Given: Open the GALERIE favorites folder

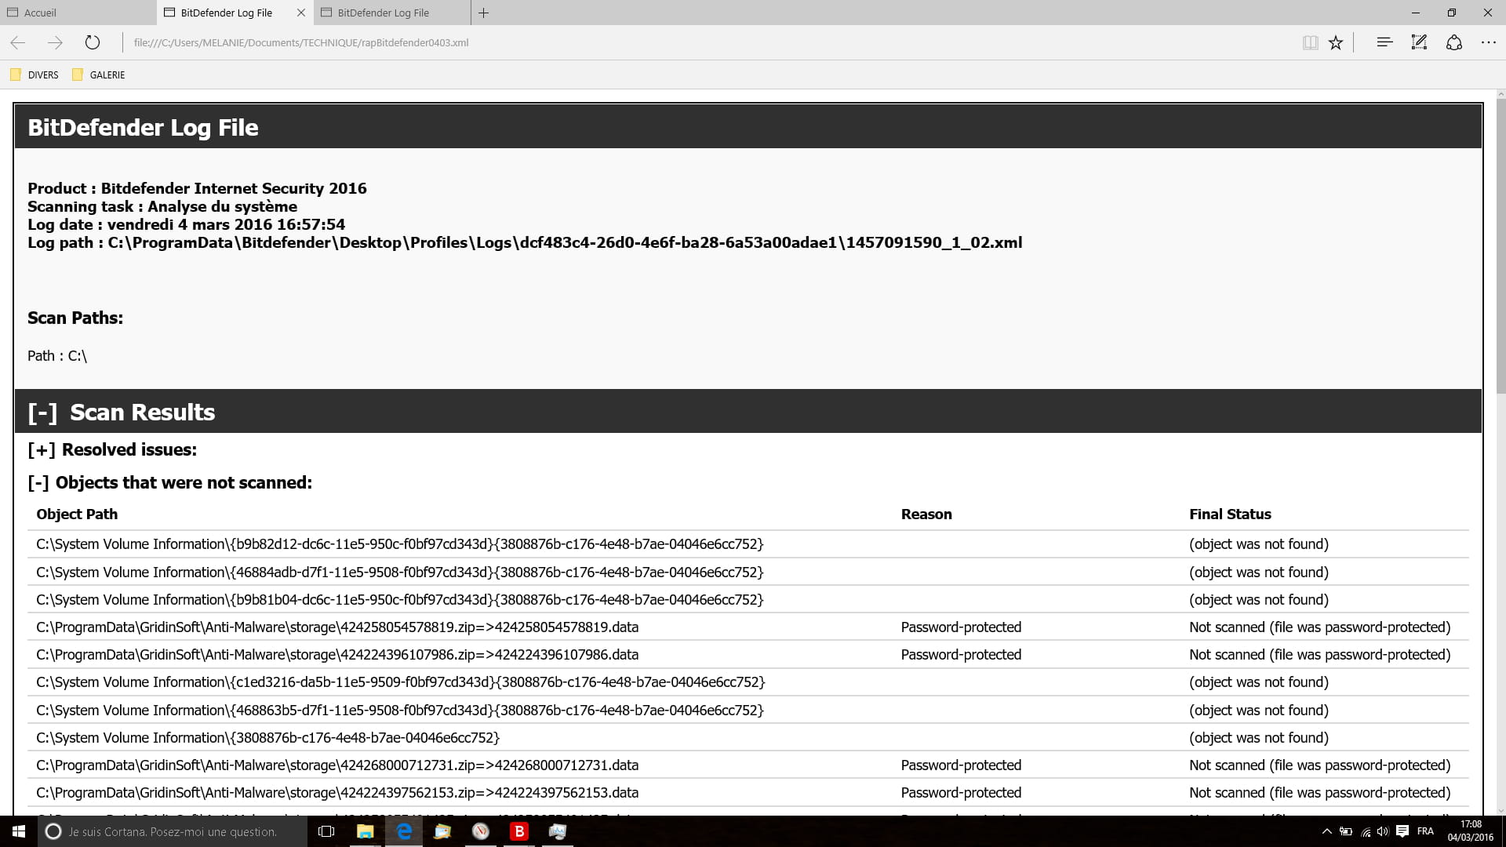Looking at the screenshot, I should click(x=99, y=75).
